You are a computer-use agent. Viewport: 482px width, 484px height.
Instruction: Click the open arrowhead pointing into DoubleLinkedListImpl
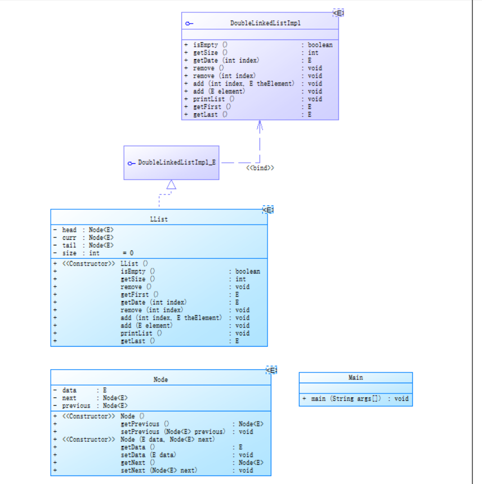pyautogui.click(x=260, y=125)
